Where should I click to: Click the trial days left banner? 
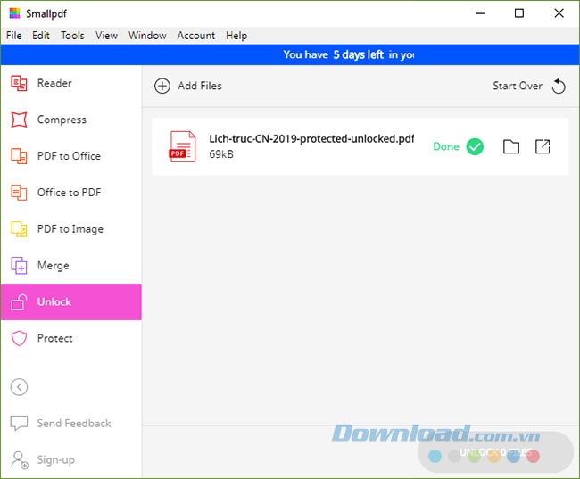290,54
